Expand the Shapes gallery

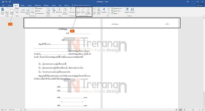[33, 11]
